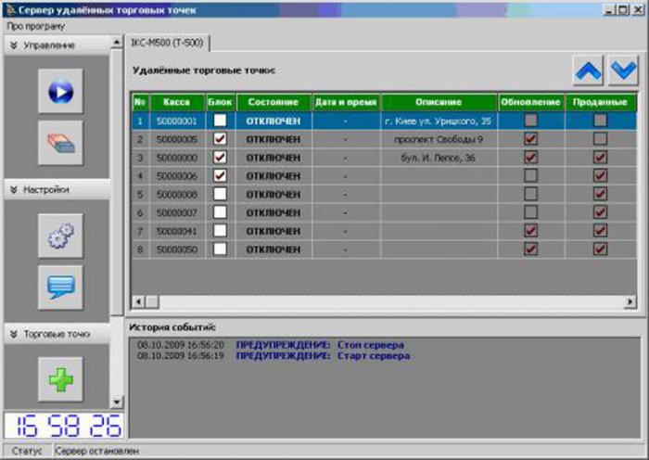Sort by the Касса column header
This screenshot has width=649, height=460.
176,102
